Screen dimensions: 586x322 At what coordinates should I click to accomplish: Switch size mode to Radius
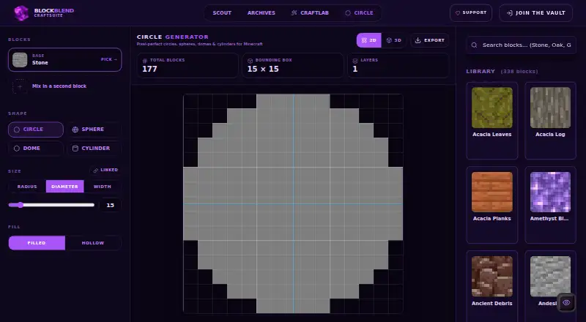(x=27, y=187)
